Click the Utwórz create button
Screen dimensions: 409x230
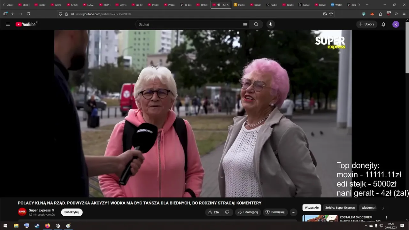367,24
